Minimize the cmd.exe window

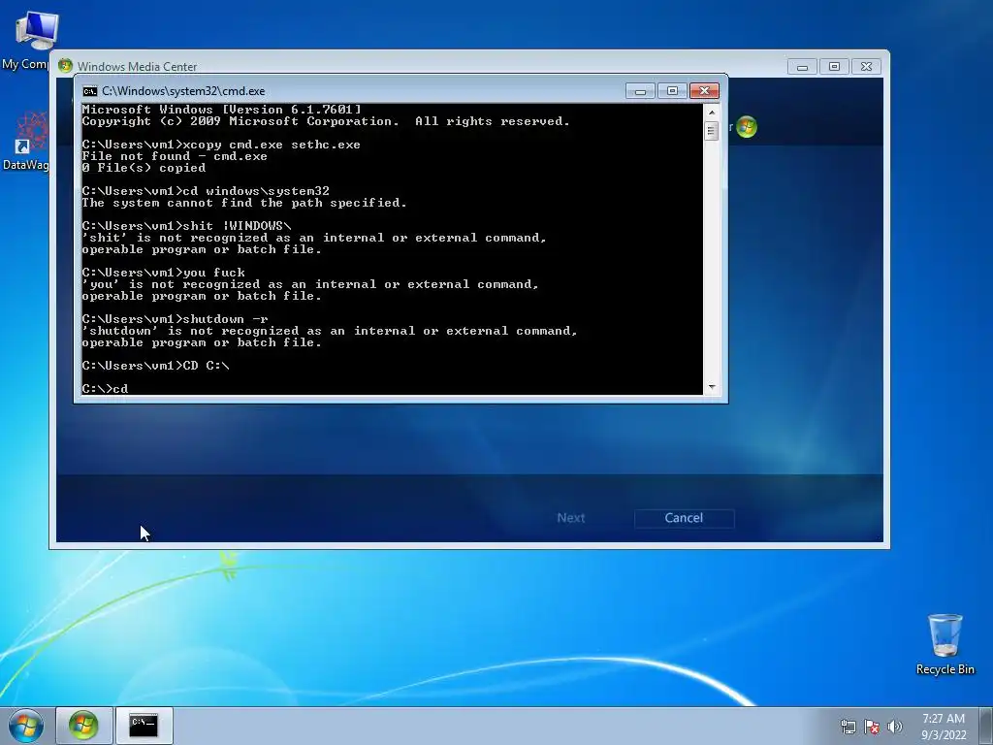point(640,91)
